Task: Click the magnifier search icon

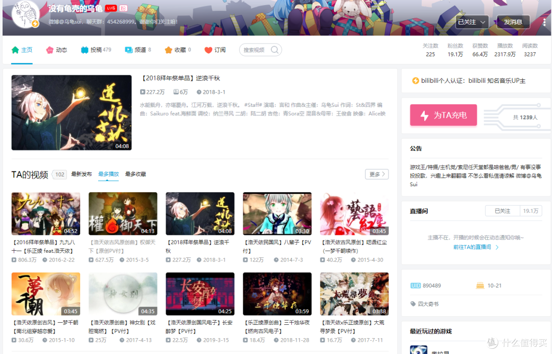Action: (274, 50)
